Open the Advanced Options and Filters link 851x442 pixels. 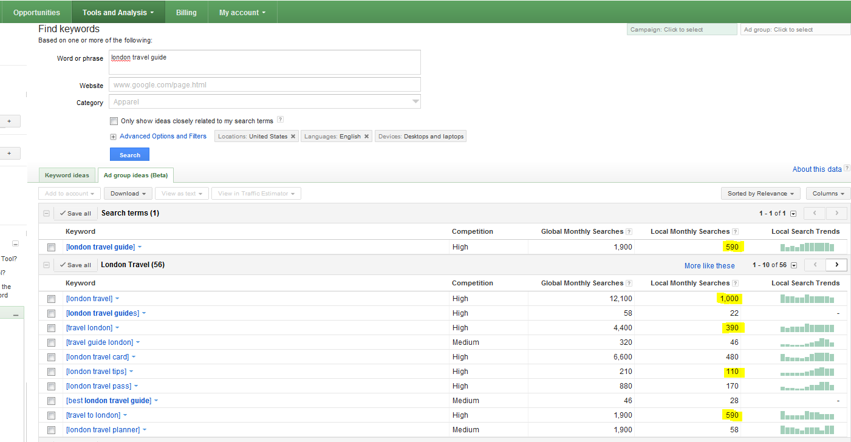point(163,136)
